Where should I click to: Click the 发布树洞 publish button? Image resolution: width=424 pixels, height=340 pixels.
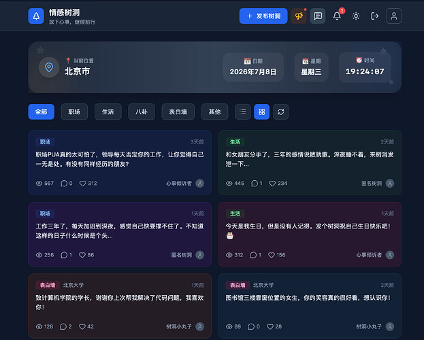click(x=263, y=16)
